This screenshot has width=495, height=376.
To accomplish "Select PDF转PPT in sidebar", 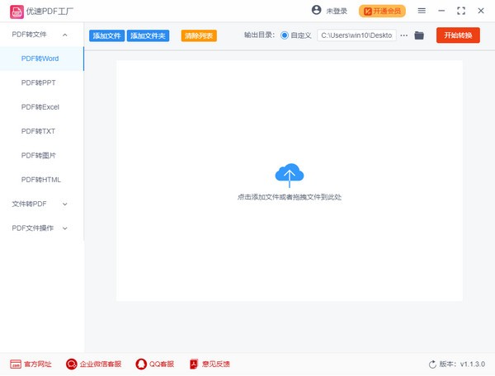I will [x=39, y=83].
